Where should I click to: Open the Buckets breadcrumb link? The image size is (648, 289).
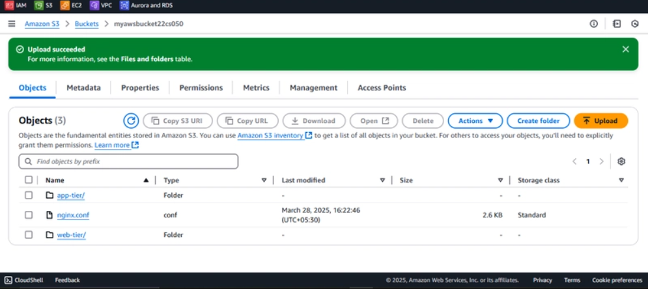pyautogui.click(x=87, y=24)
